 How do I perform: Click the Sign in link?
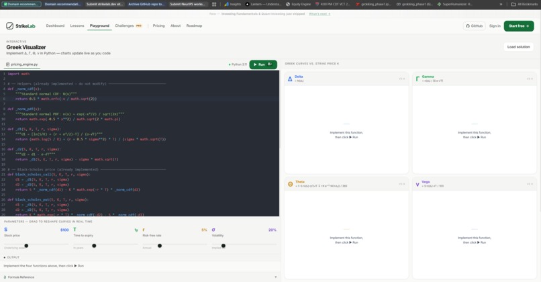click(495, 26)
